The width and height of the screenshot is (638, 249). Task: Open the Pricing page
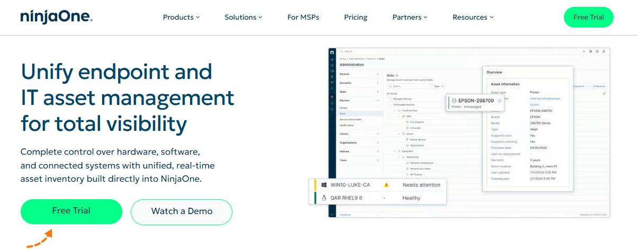[356, 17]
